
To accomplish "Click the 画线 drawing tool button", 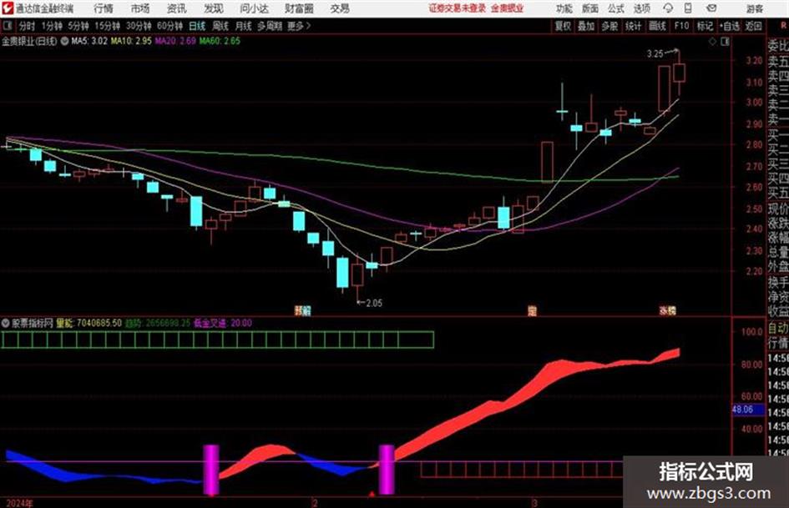I will [657, 26].
